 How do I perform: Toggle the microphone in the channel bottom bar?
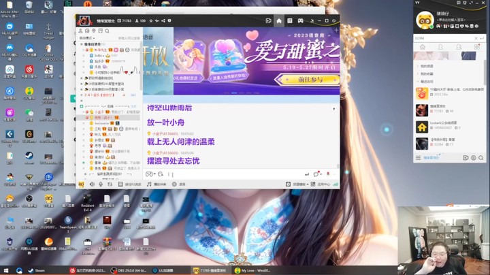click(x=101, y=184)
